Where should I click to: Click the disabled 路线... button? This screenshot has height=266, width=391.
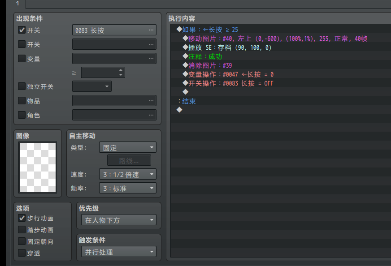[129, 160]
